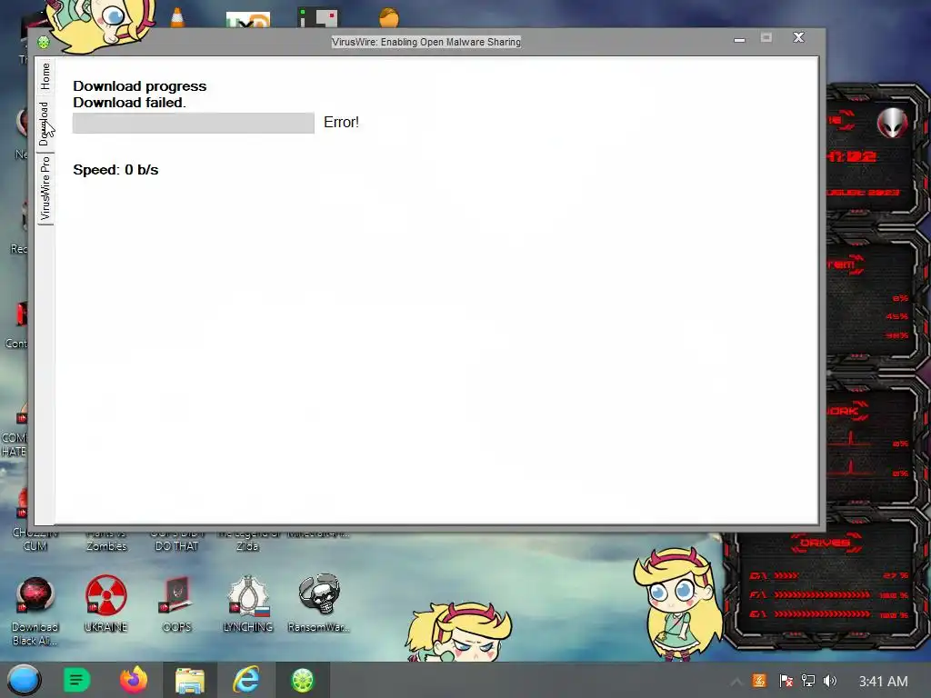Image resolution: width=931 pixels, height=698 pixels.
Task: Open the green notes app on taskbar
Action: tap(76, 680)
